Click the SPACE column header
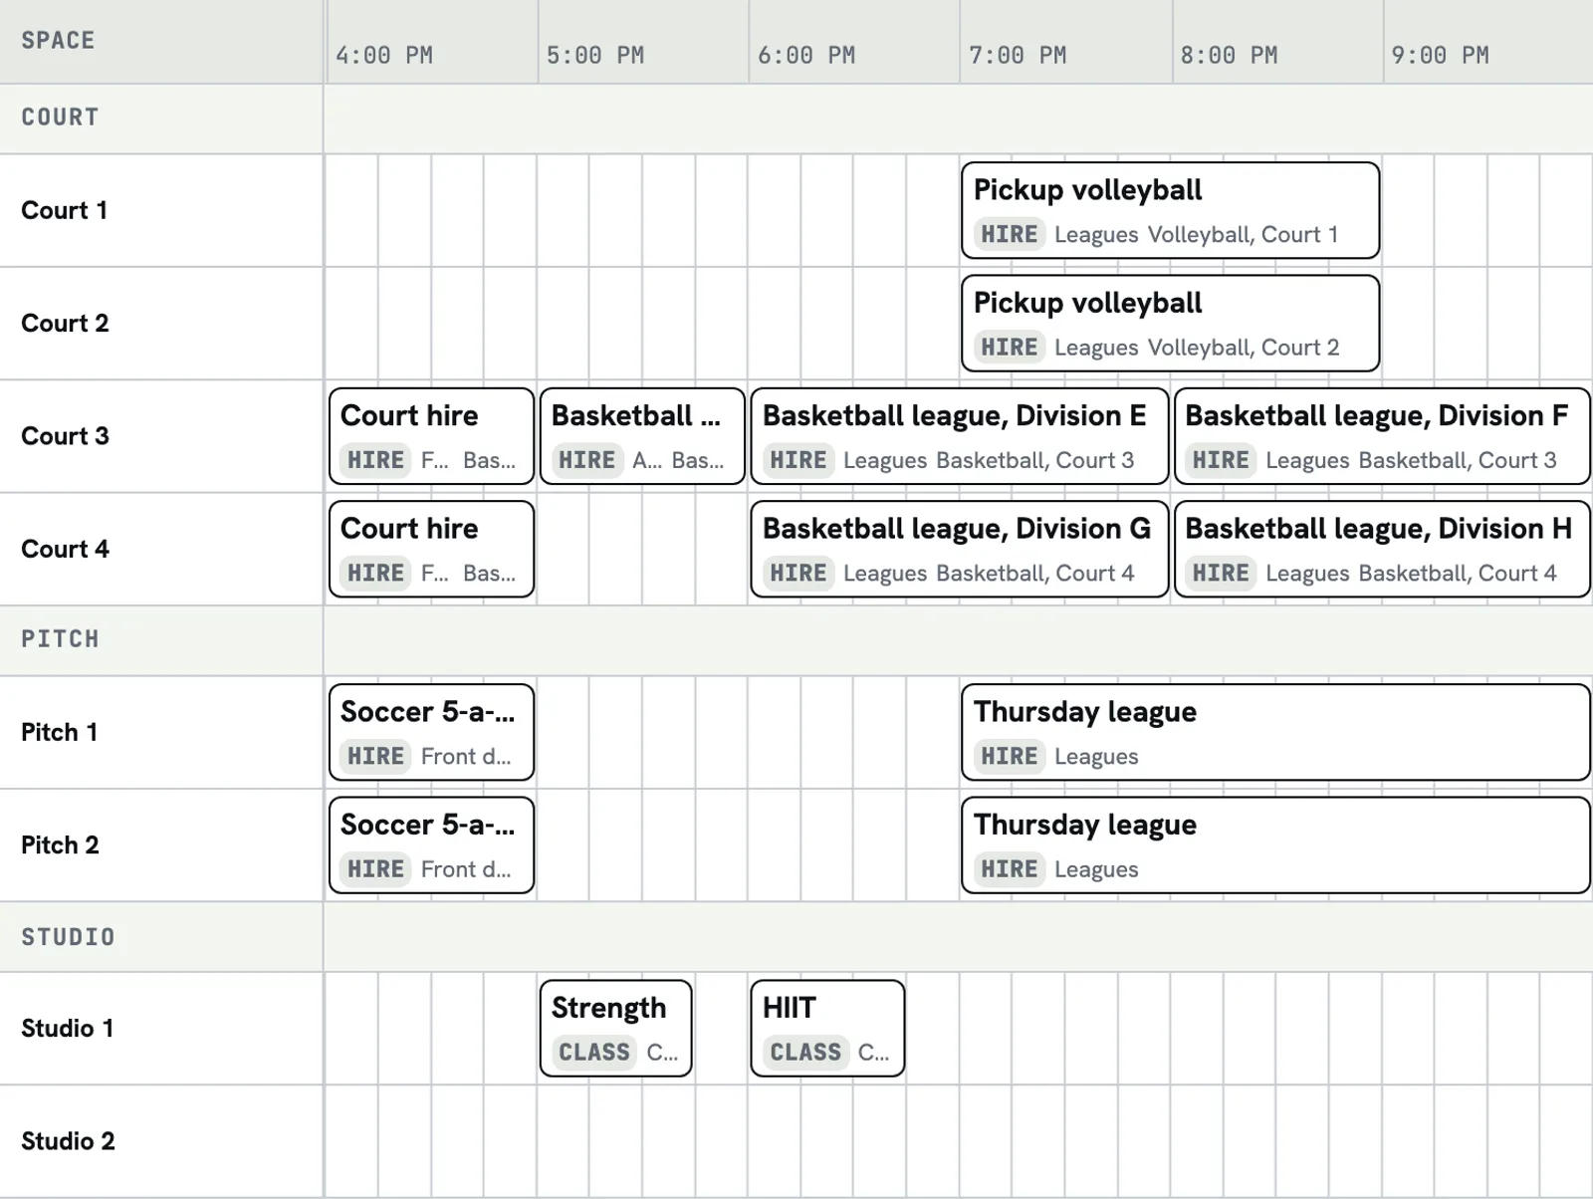This screenshot has width=1593, height=1199. tap(58, 41)
